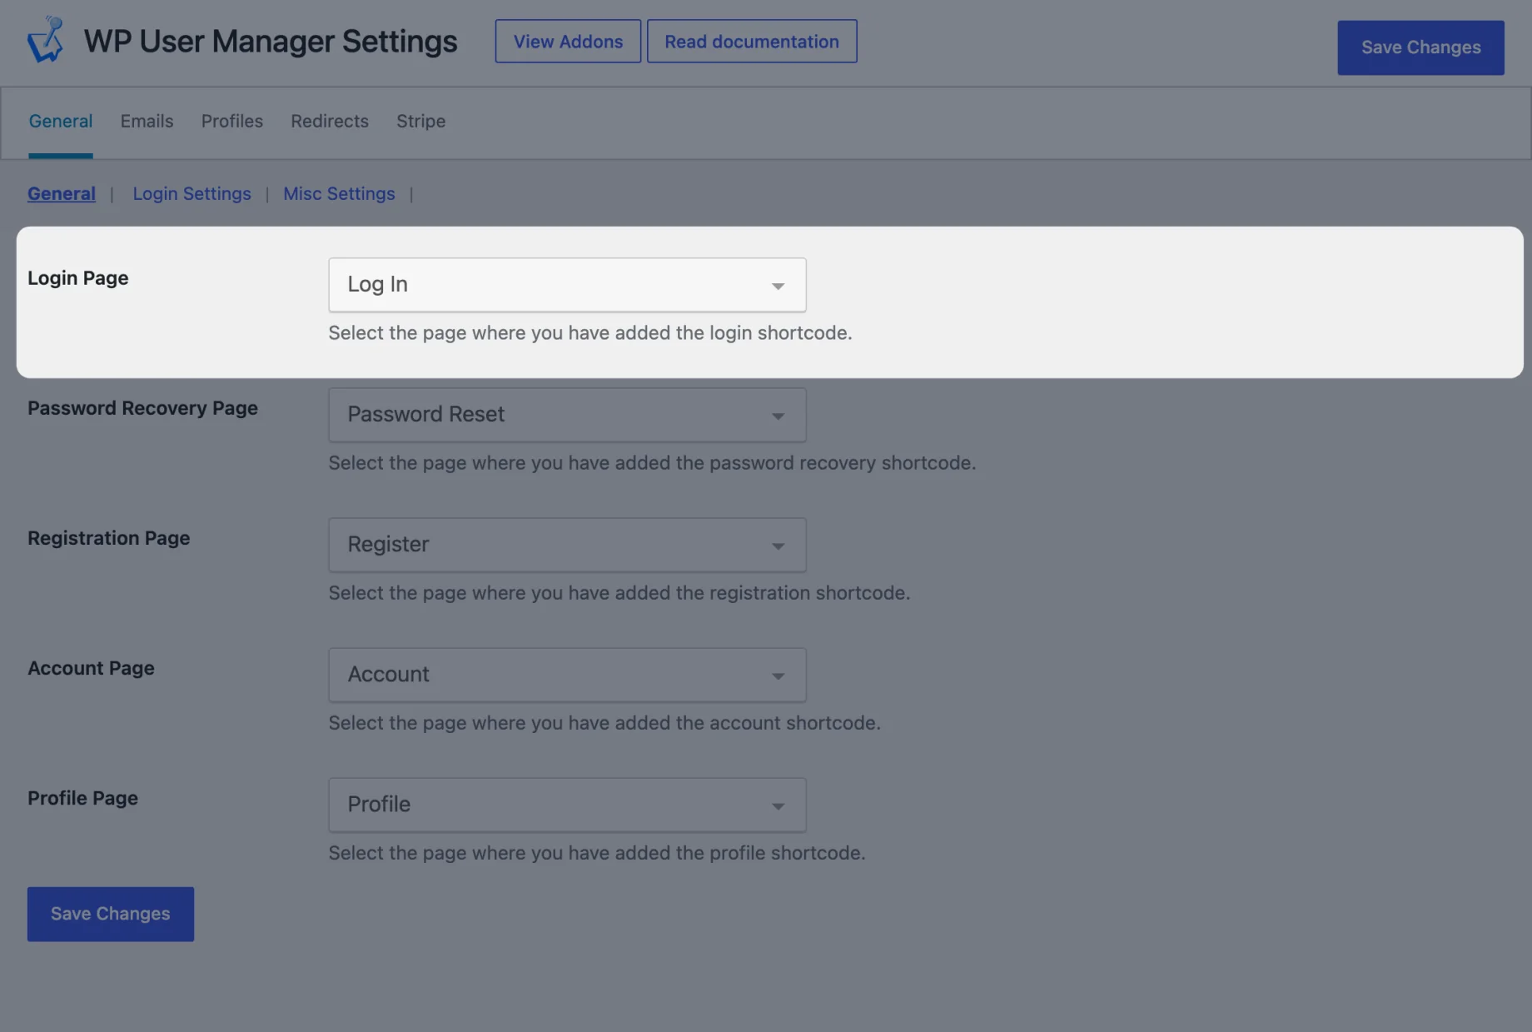The width and height of the screenshot is (1532, 1032).
Task: Expand the Registration Page dropdown
Action: pyautogui.click(x=567, y=545)
